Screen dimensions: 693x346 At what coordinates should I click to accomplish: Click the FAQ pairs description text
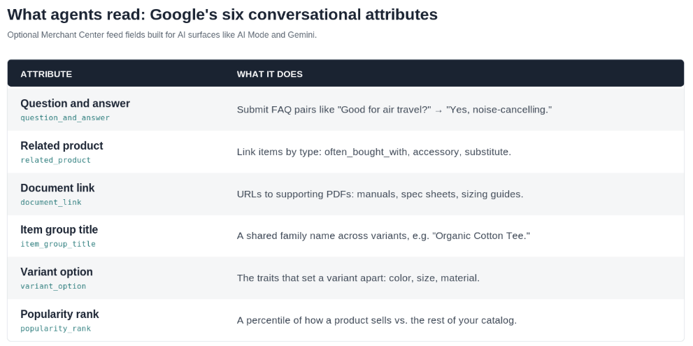click(394, 110)
